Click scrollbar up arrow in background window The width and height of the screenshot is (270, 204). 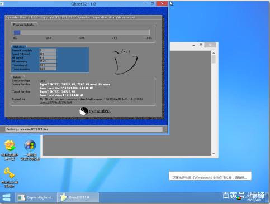click(214, 53)
